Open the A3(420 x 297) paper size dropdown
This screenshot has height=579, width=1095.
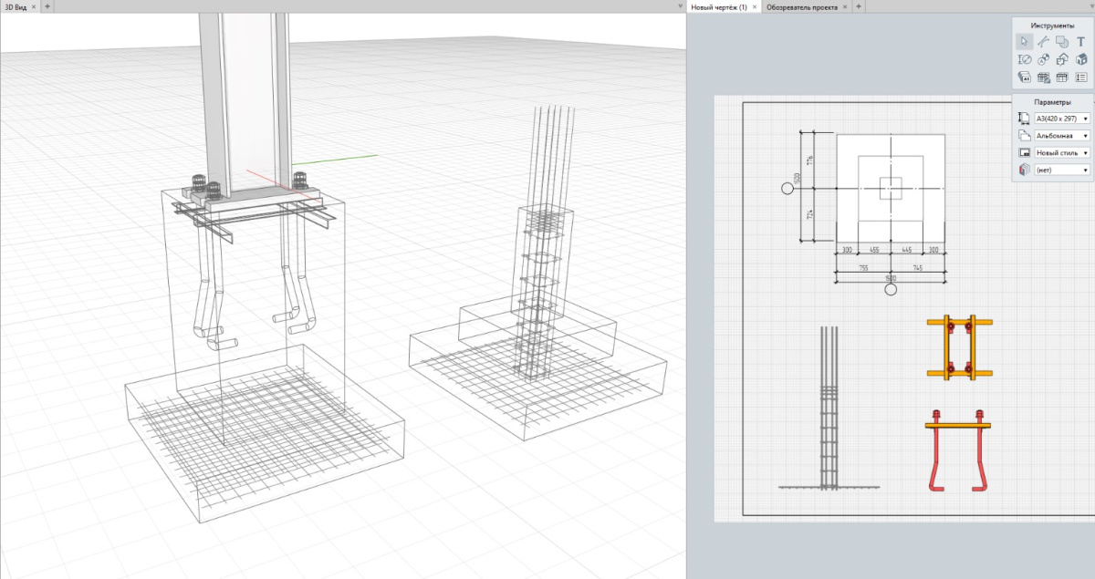tap(1063, 119)
